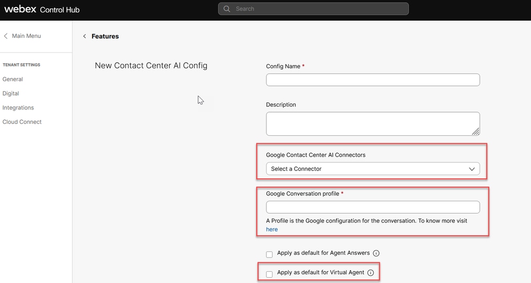531x283 pixels.
Task: Click the back chevron beside Features
Action: pyautogui.click(x=85, y=36)
